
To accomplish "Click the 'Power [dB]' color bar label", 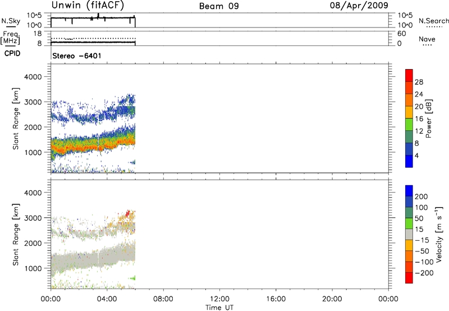I will tap(429, 118).
